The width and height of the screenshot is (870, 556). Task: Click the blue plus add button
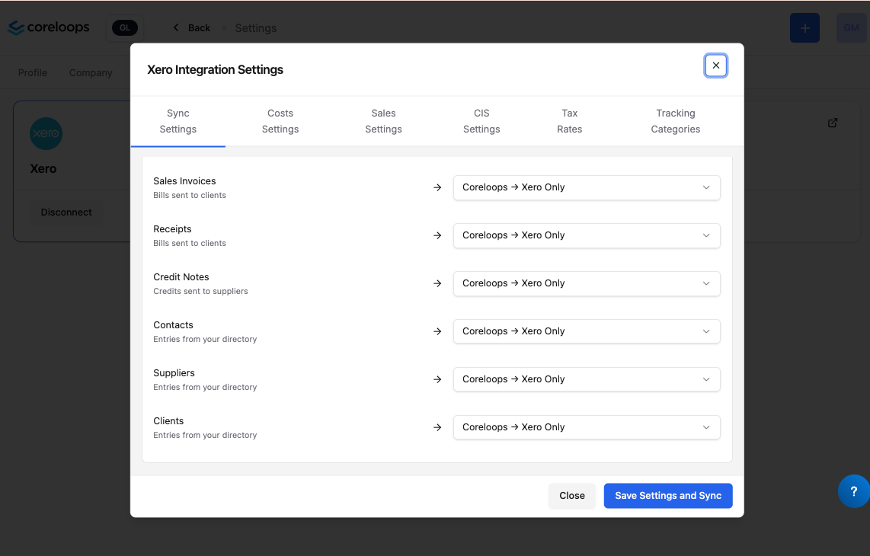[804, 27]
